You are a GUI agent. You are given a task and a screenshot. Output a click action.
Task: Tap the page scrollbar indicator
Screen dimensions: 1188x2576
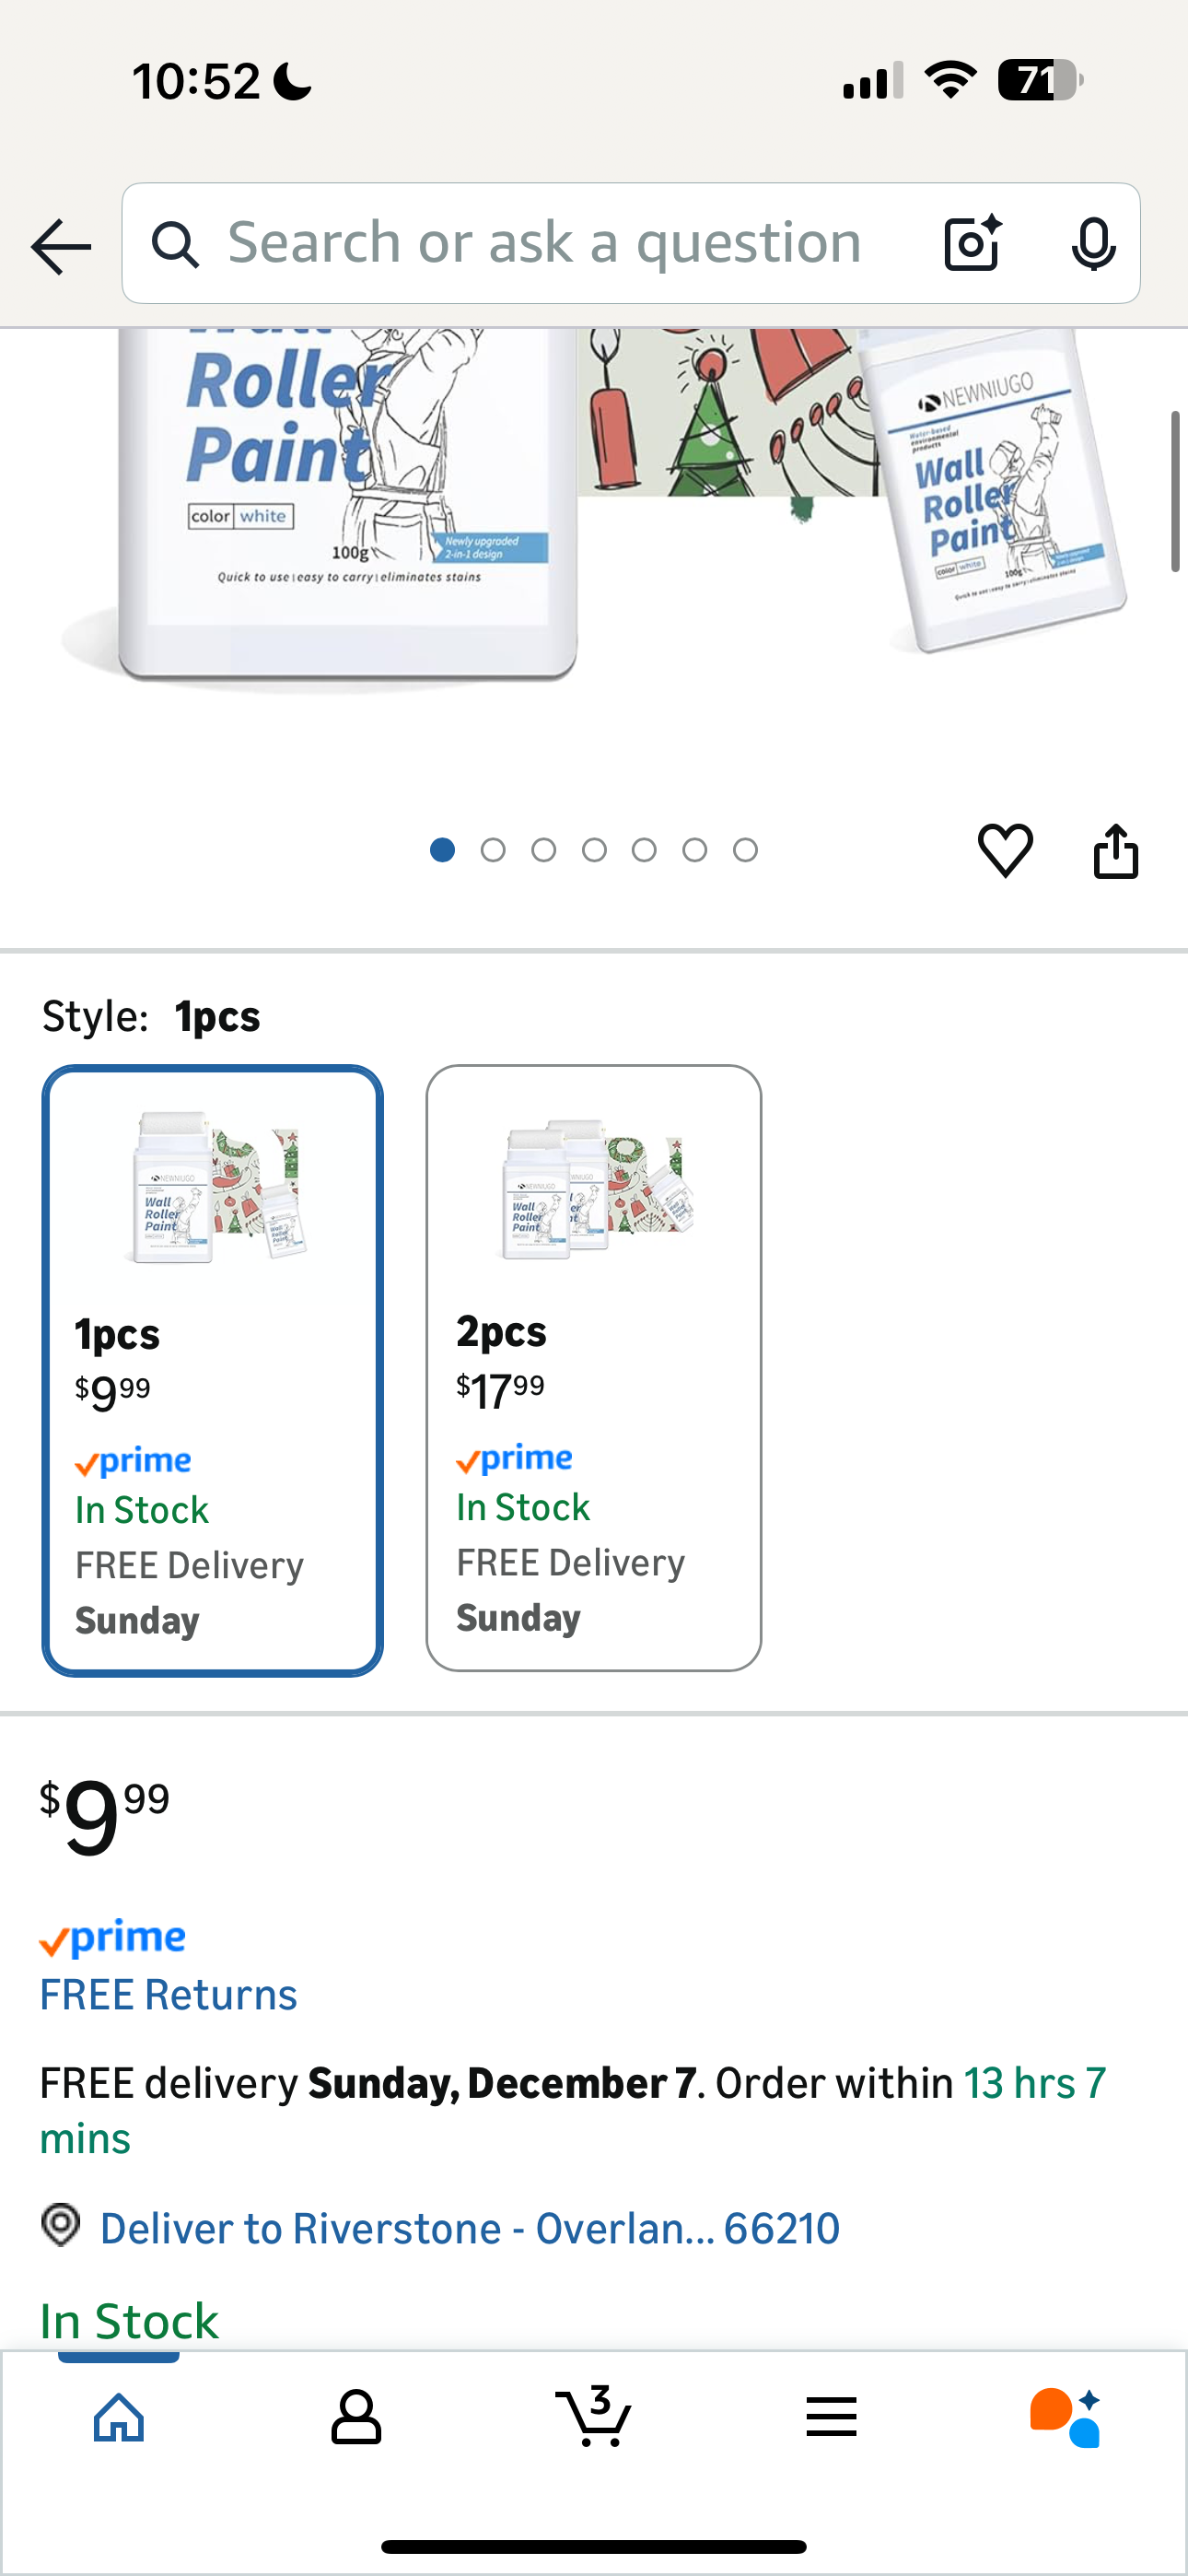tap(1175, 491)
